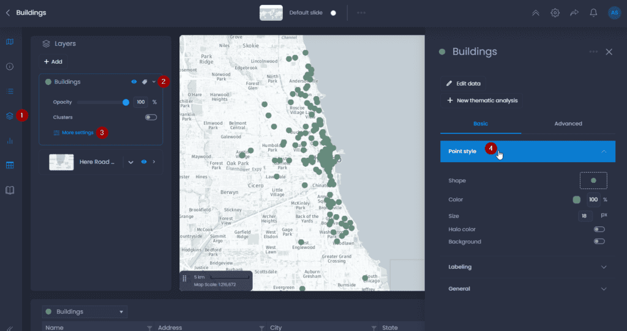The width and height of the screenshot is (627, 331).
Task: Open the data table sidebar icon
Action: click(10, 165)
